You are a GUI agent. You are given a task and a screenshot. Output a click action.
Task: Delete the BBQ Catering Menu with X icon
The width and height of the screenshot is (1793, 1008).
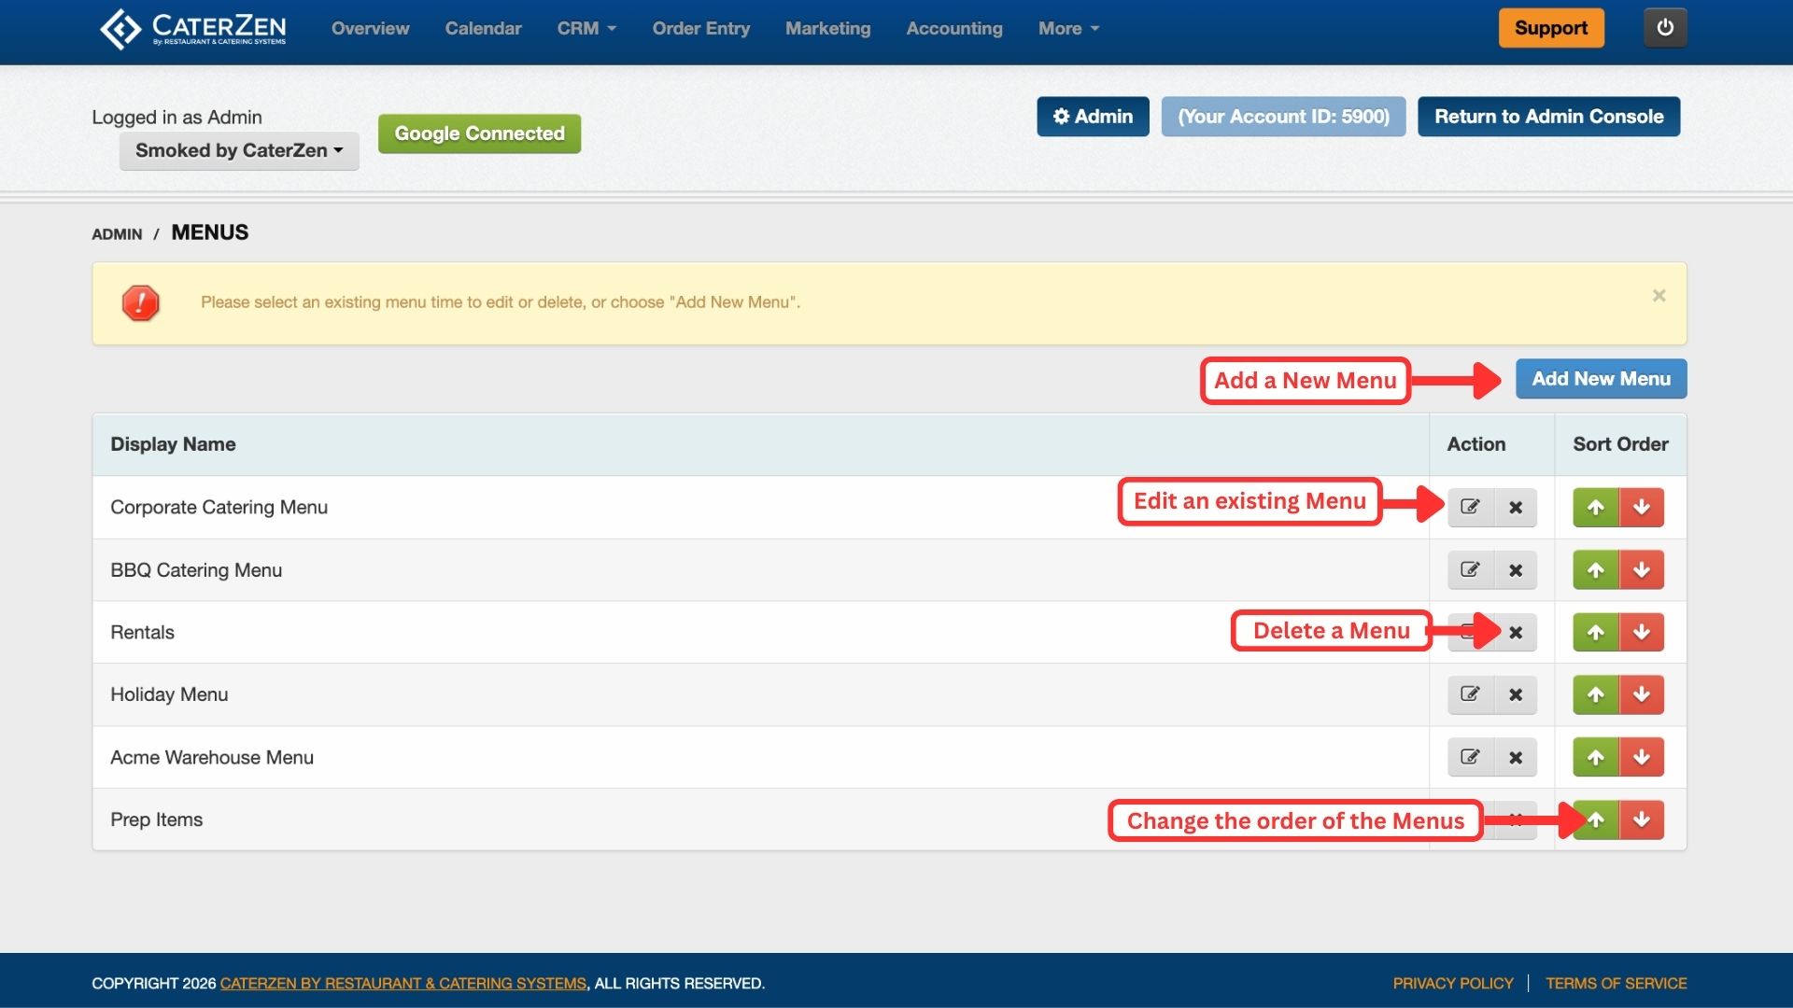[x=1516, y=570]
